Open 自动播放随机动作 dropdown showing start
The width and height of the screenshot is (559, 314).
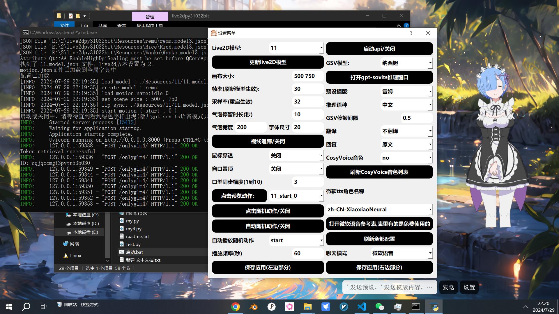[296, 240]
